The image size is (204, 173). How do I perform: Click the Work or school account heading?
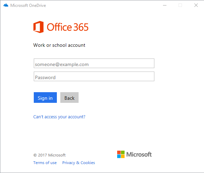click(59, 45)
